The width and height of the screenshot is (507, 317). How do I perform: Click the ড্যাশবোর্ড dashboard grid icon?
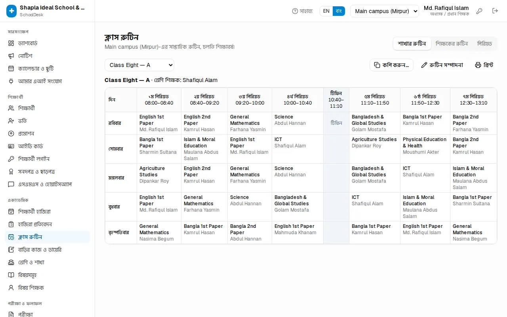coord(11,43)
